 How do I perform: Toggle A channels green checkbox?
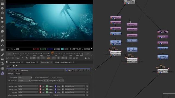coord(47,86)
